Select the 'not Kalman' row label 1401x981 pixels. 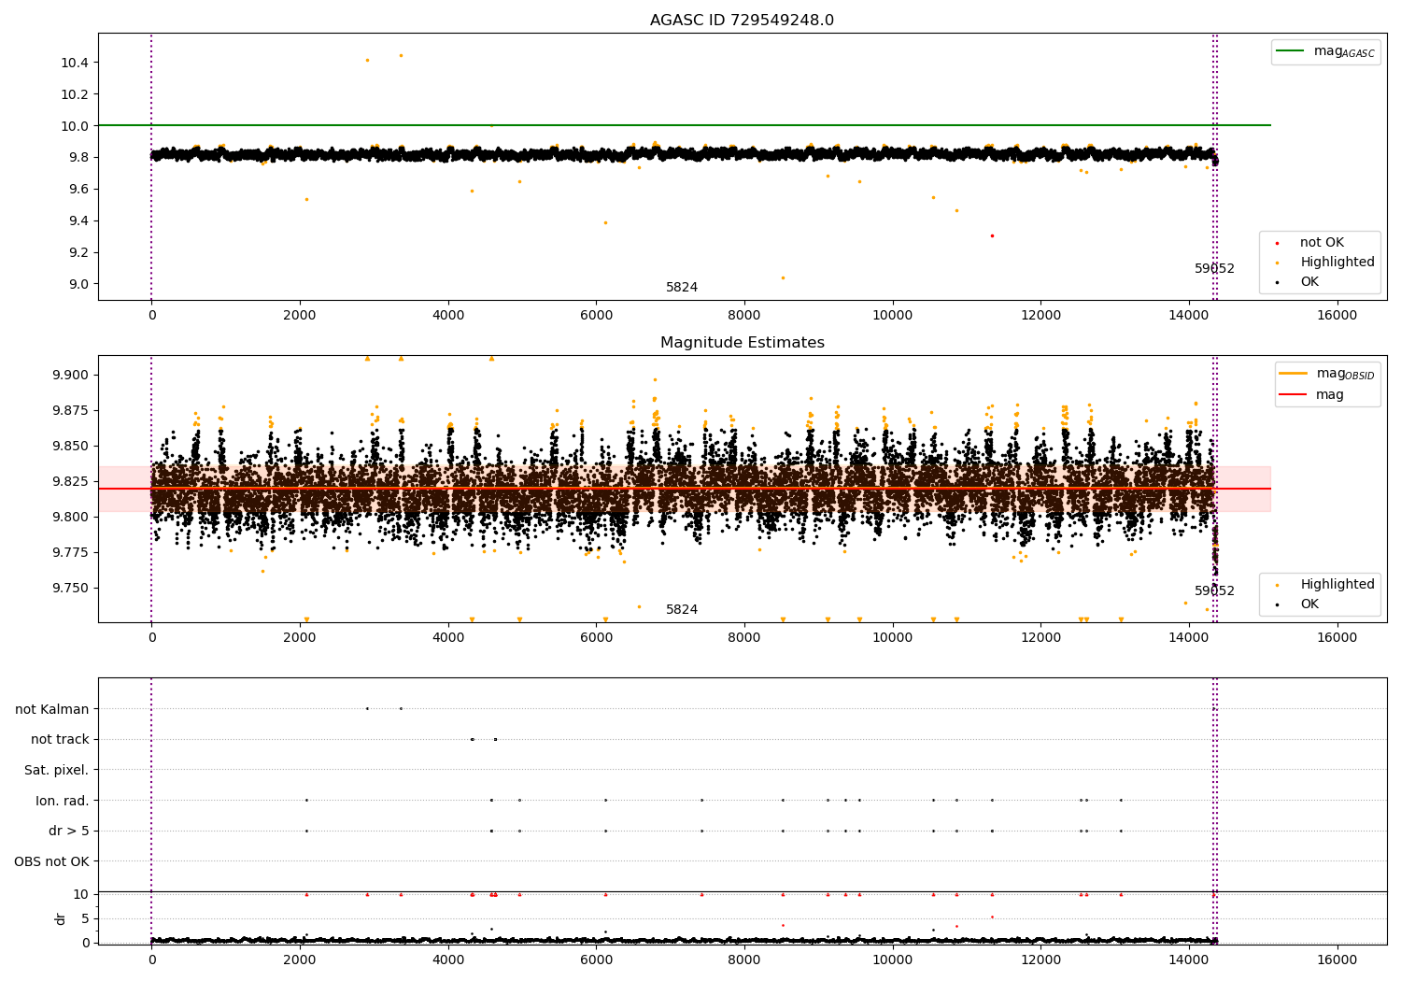coord(52,709)
